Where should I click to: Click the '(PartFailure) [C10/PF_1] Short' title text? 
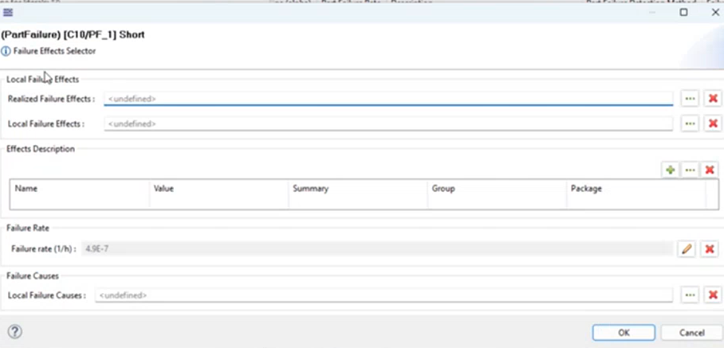click(73, 34)
